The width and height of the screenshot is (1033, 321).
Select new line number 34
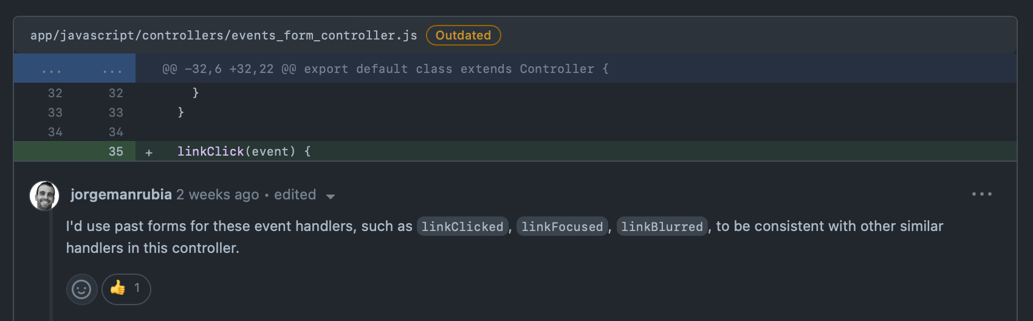(x=115, y=132)
